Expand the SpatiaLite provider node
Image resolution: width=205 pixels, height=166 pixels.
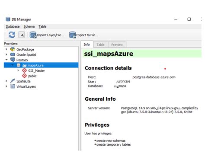click(6, 81)
